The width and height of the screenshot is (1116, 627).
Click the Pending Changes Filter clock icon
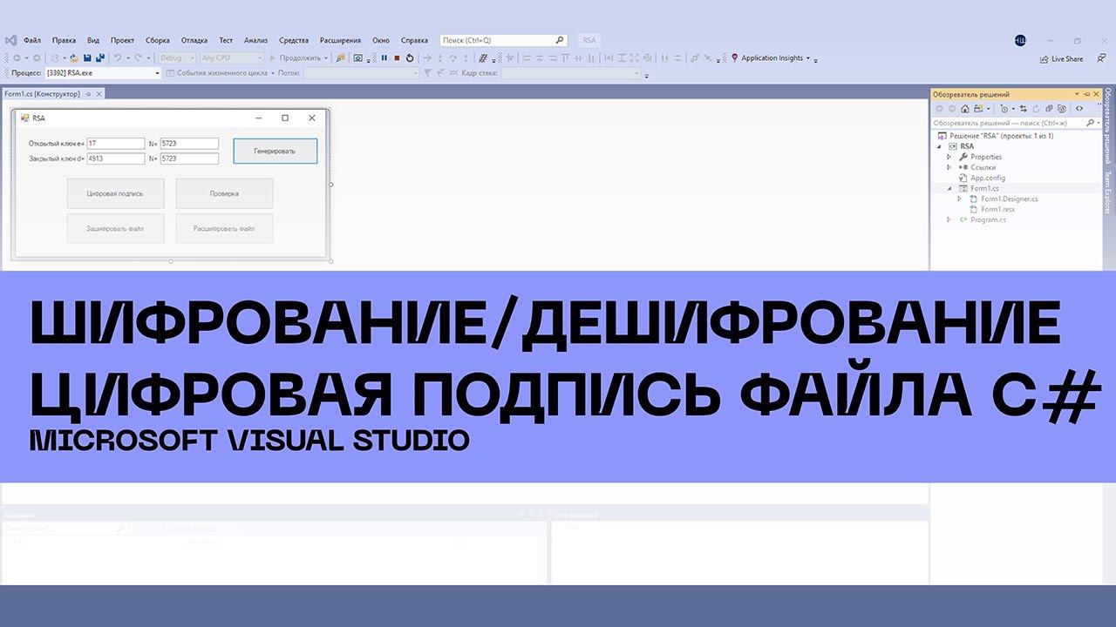click(x=1004, y=109)
